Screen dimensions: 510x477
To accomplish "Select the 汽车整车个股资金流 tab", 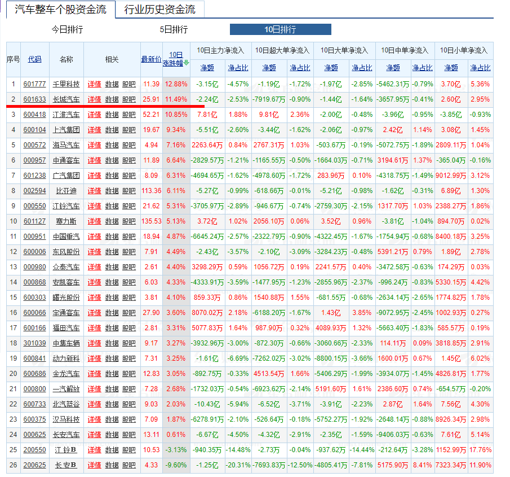I will 61,10.
